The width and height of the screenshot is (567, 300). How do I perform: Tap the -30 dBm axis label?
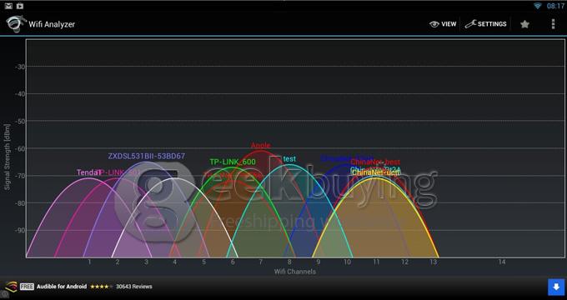20,67
